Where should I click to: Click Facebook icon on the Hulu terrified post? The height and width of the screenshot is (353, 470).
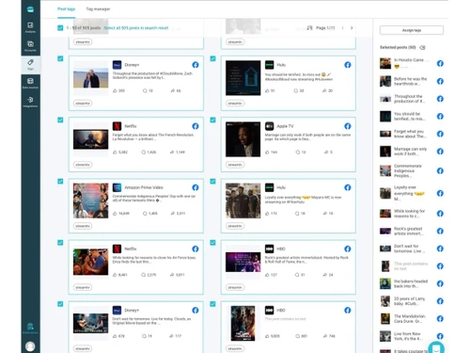click(348, 65)
